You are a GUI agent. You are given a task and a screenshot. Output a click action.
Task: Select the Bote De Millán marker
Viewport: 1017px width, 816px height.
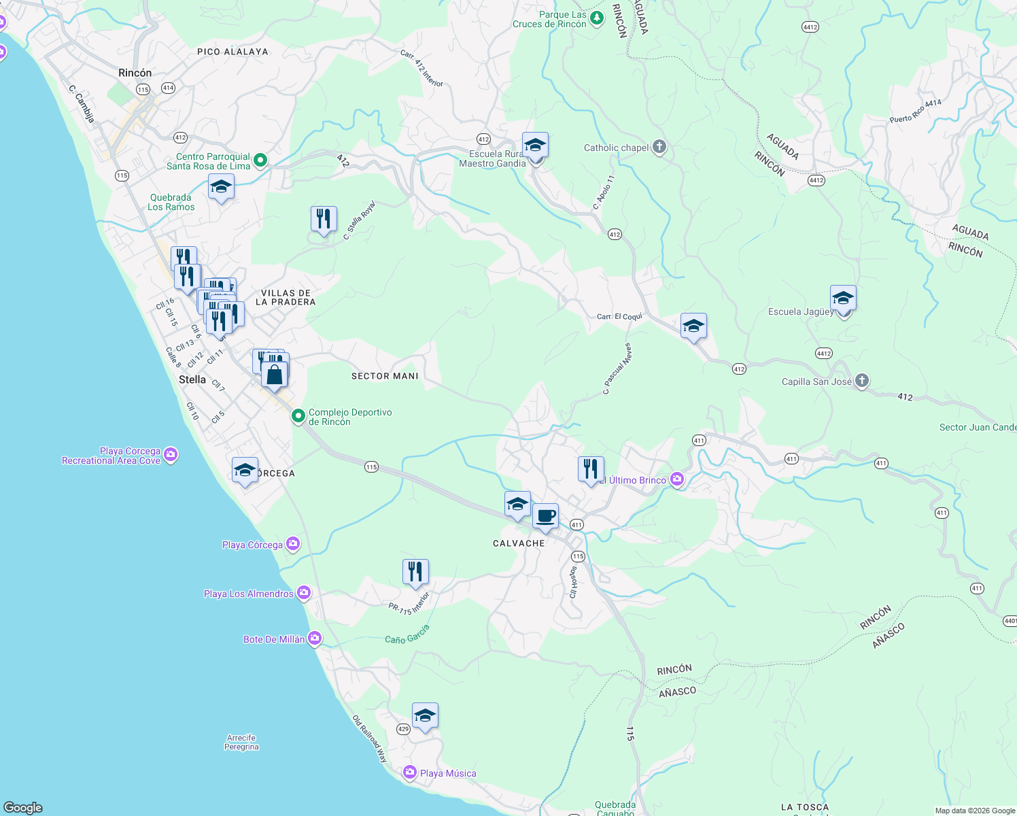point(313,639)
